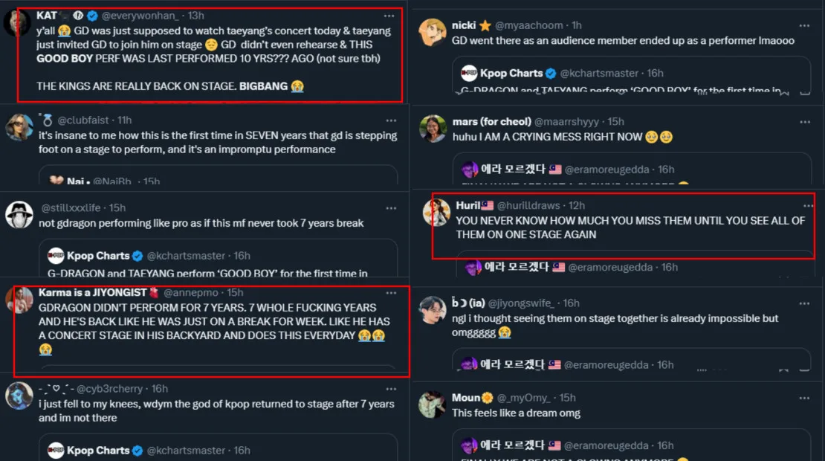Open @hurilldraws profile handle
Screen dimensions: 825x461
coord(531,205)
